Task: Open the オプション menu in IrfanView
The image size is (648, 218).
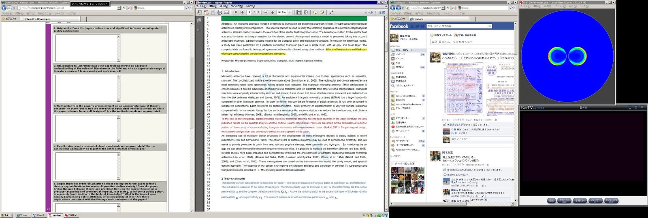Action: [560, 6]
